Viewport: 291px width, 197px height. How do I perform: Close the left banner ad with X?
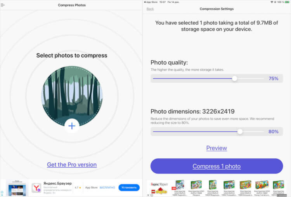click(x=2, y=195)
